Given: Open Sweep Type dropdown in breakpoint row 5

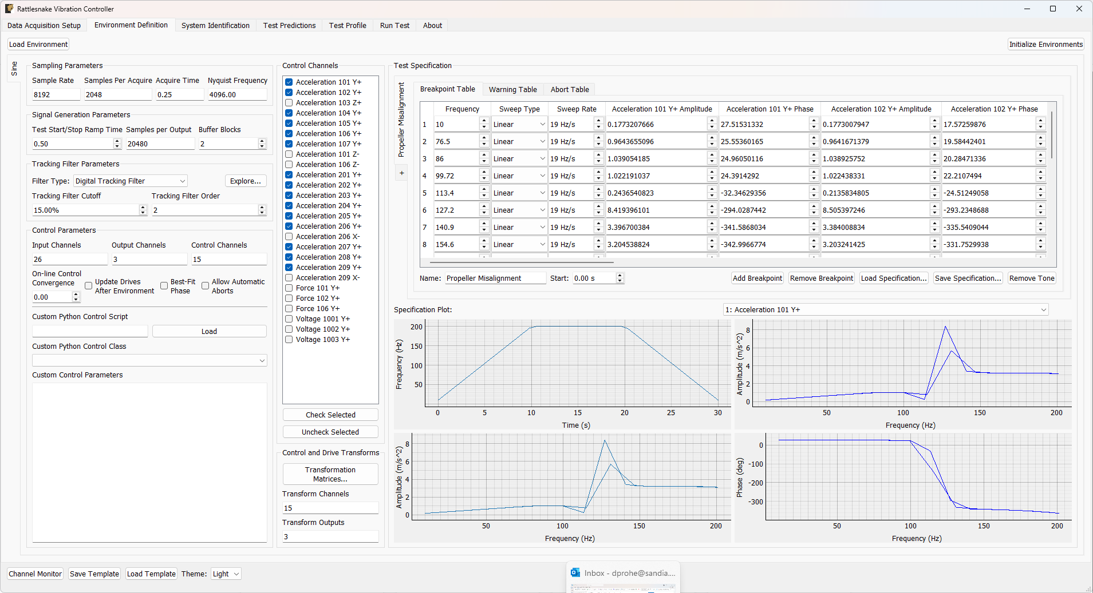Looking at the screenshot, I should (519, 193).
